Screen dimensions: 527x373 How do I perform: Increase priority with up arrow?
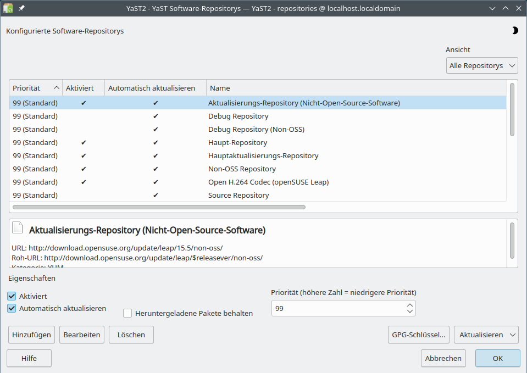(410, 305)
